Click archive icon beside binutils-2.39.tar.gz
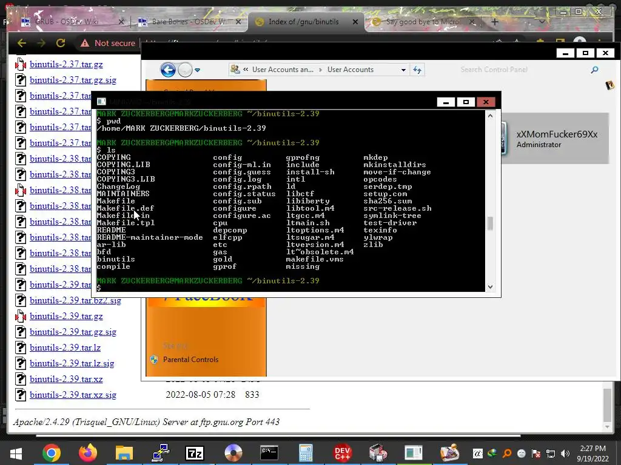Viewport: 621px width, 465px height. click(x=21, y=316)
